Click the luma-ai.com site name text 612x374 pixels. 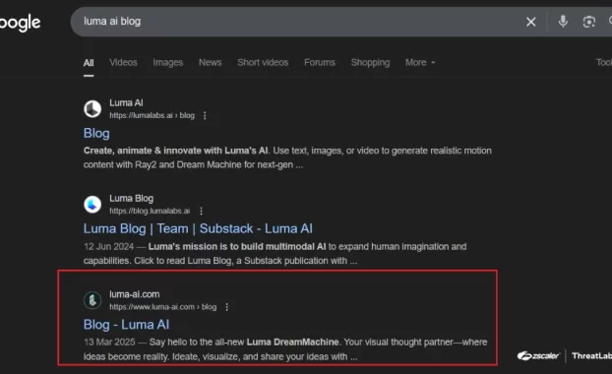(134, 294)
